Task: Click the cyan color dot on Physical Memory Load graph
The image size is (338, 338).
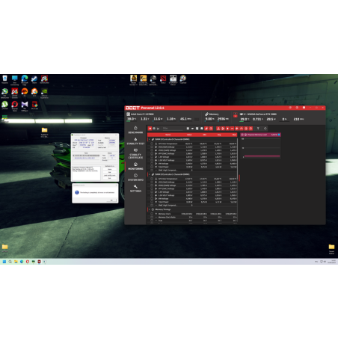Action: pyautogui.click(x=279, y=135)
